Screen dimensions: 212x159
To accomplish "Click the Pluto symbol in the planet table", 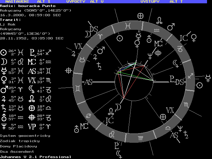I will click(x=32, y=52).
